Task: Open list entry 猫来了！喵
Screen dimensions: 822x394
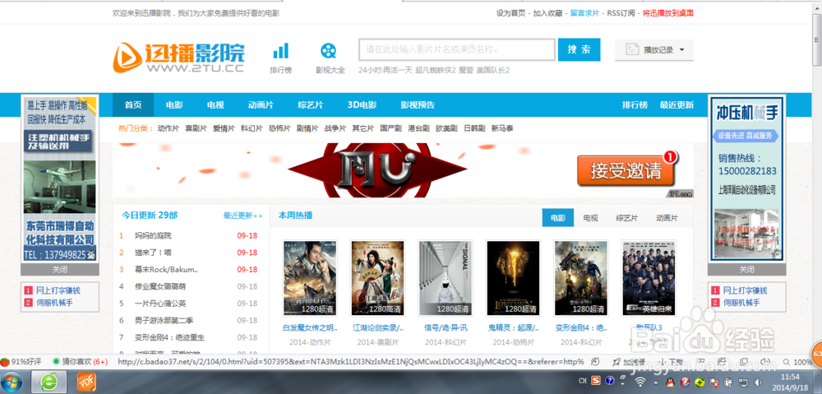Action: (x=153, y=253)
